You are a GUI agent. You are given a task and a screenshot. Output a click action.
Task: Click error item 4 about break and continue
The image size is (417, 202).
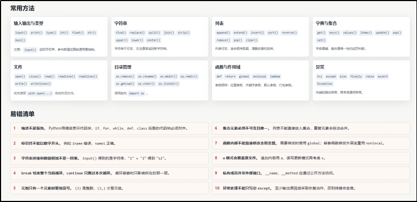109,173
